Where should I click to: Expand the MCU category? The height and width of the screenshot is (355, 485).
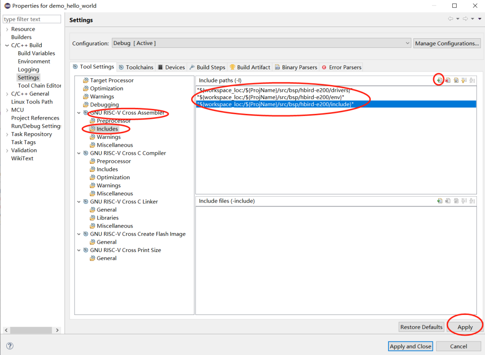pyautogui.click(x=7, y=110)
